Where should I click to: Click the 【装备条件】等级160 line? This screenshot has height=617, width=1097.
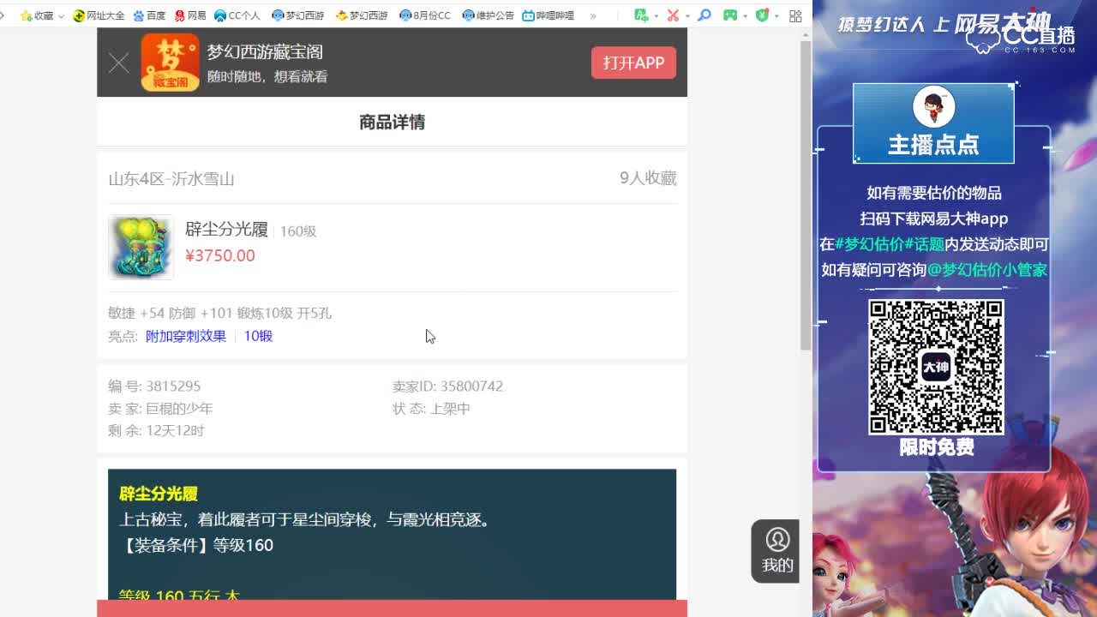pos(196,545)
